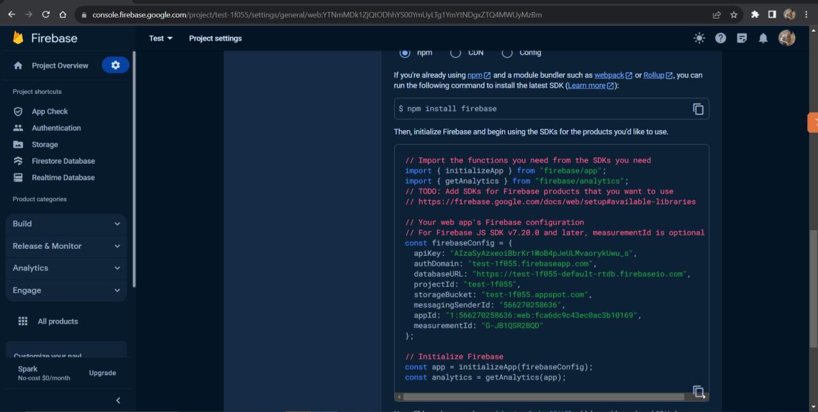Open the Test project dropdown
The width and height of the screenshot is (818, 412).
tap(161, 38)
